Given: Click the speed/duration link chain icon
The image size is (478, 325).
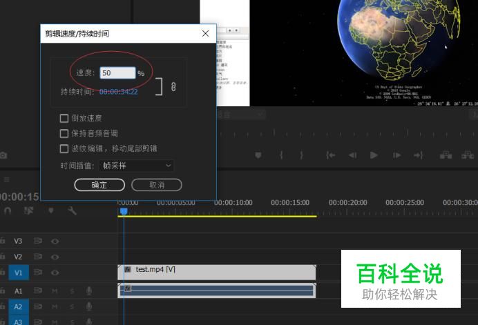Looking at the screenshot, I should (x=173, y=87).
